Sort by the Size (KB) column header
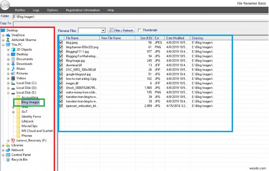Screen dimensions: 269x171 coord(144,38)
